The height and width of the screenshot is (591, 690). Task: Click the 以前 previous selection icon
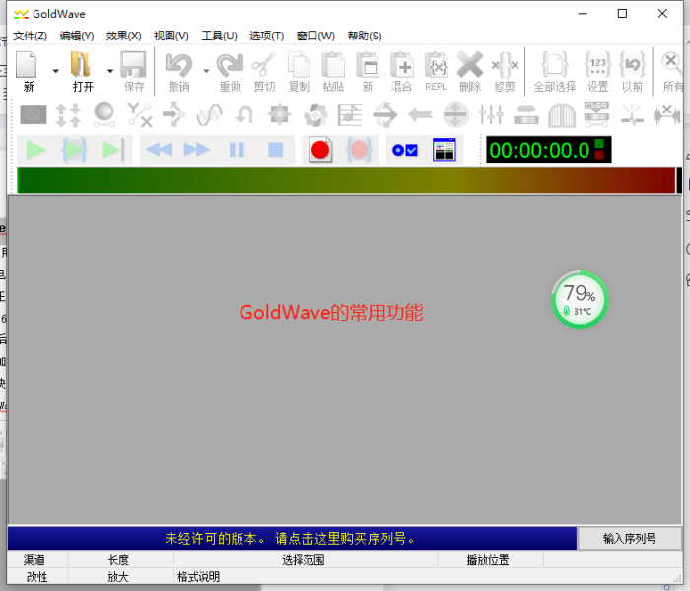click(633, 70)
